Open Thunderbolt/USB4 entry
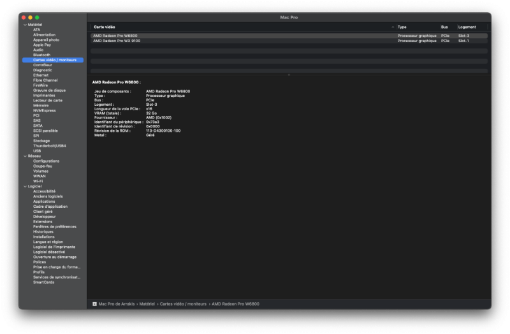Screen dimensions: 510x334 (x=50, y=146)
